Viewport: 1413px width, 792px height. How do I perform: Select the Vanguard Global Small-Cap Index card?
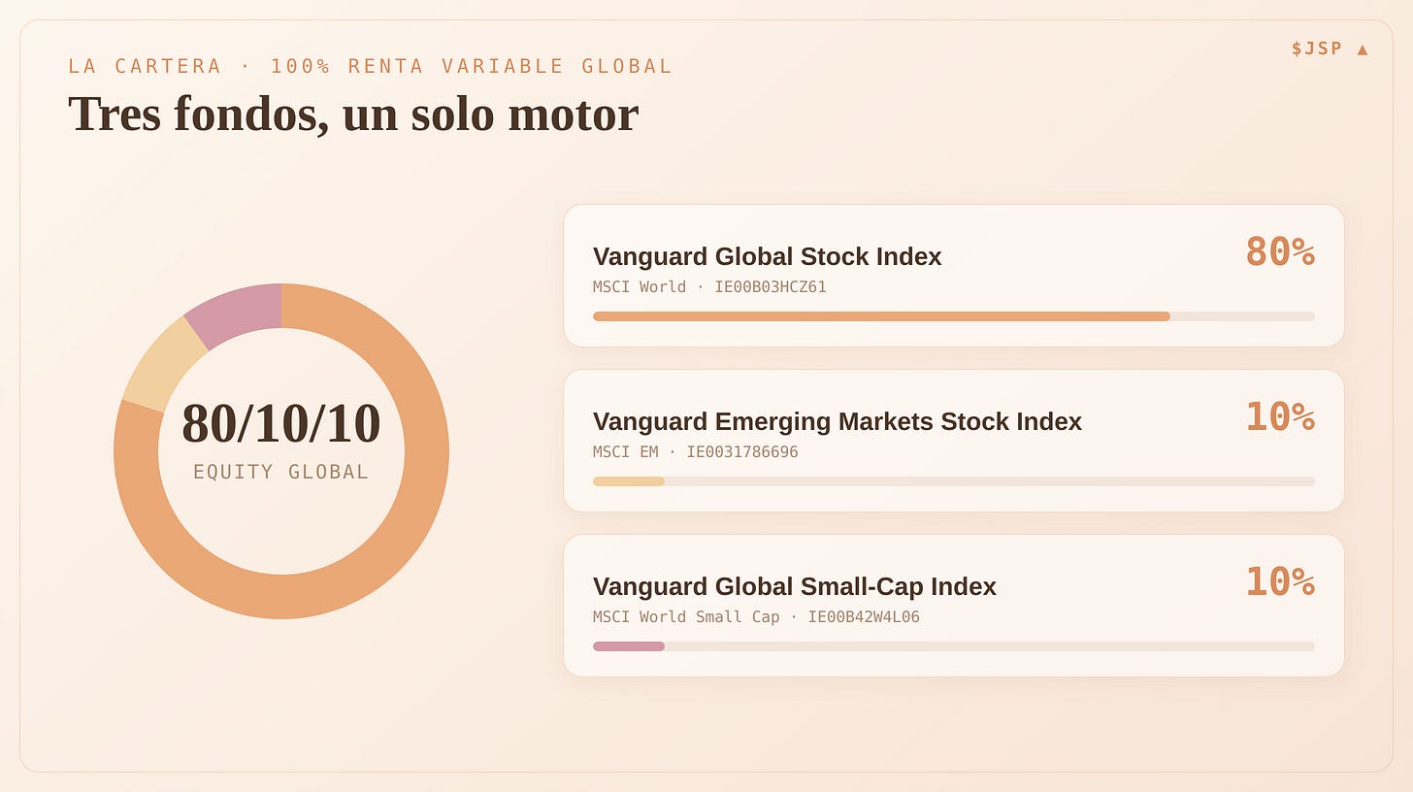pos(954,606)
